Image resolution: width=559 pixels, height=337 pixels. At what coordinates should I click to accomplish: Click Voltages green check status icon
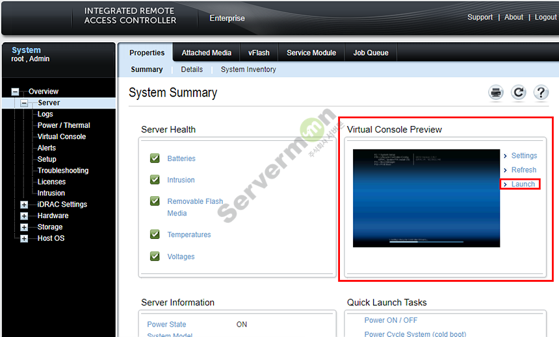[155, 256]
